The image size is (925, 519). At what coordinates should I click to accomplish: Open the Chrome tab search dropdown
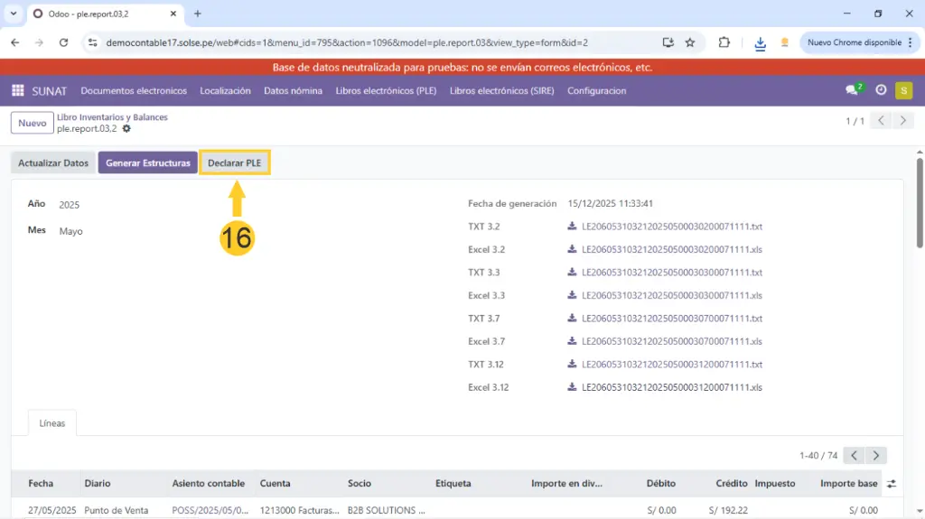click(x=14, y=14)
